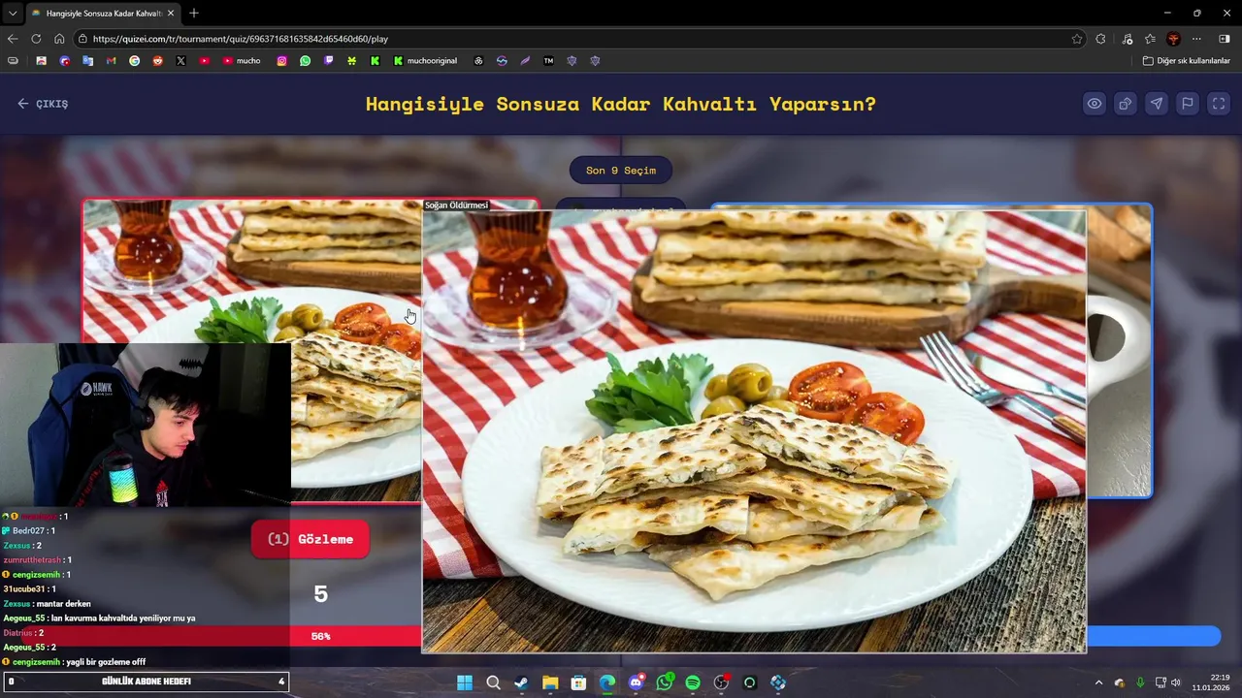Open Steam from the taskbar
The width and height of the screenshot is (1242, 698).
tap(521, 682)
